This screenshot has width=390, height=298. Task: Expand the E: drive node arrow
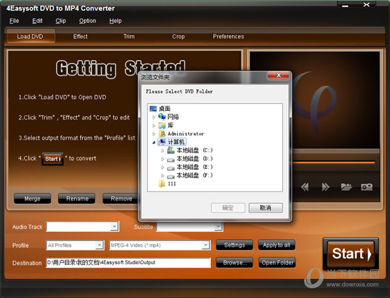(162, 168)
